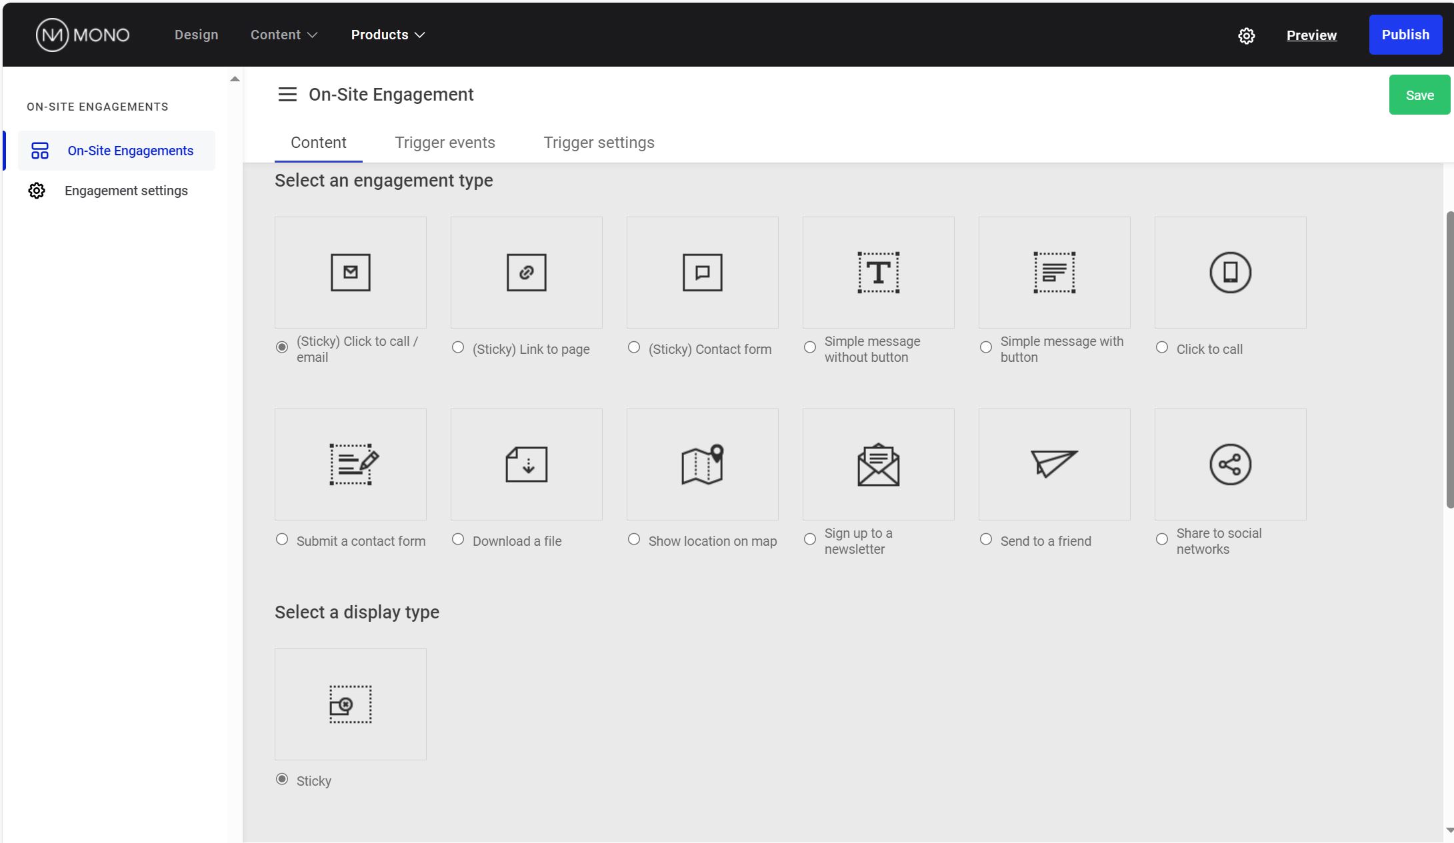Choose the Simple message without button radio
The image size is (1454, 843).
click(810, 347)
